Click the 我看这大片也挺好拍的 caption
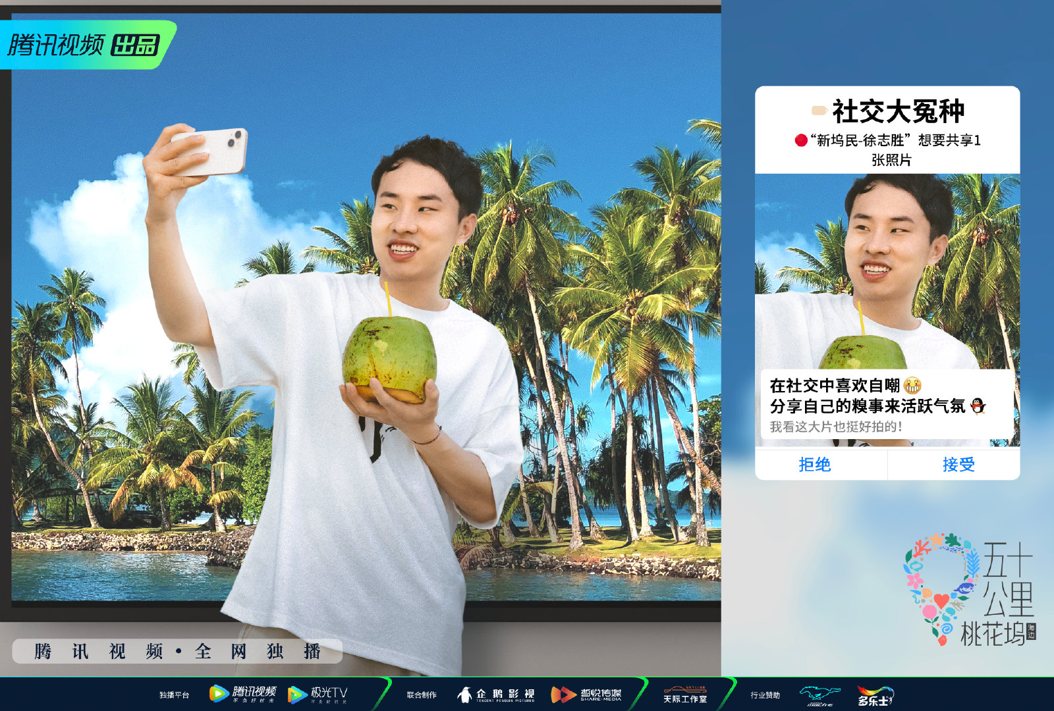 (836, 427)
